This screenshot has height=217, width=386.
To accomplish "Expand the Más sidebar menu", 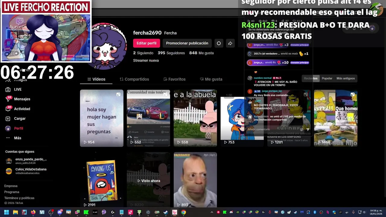I will [14, 138].
